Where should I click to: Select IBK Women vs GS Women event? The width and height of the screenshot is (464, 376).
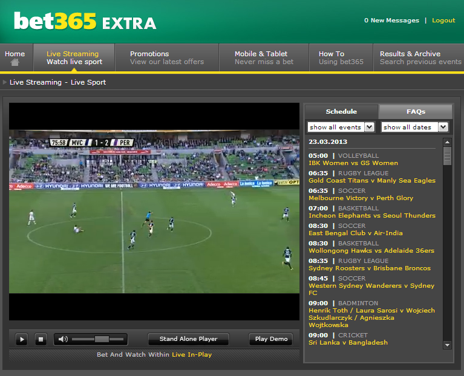tap(353, 163)
